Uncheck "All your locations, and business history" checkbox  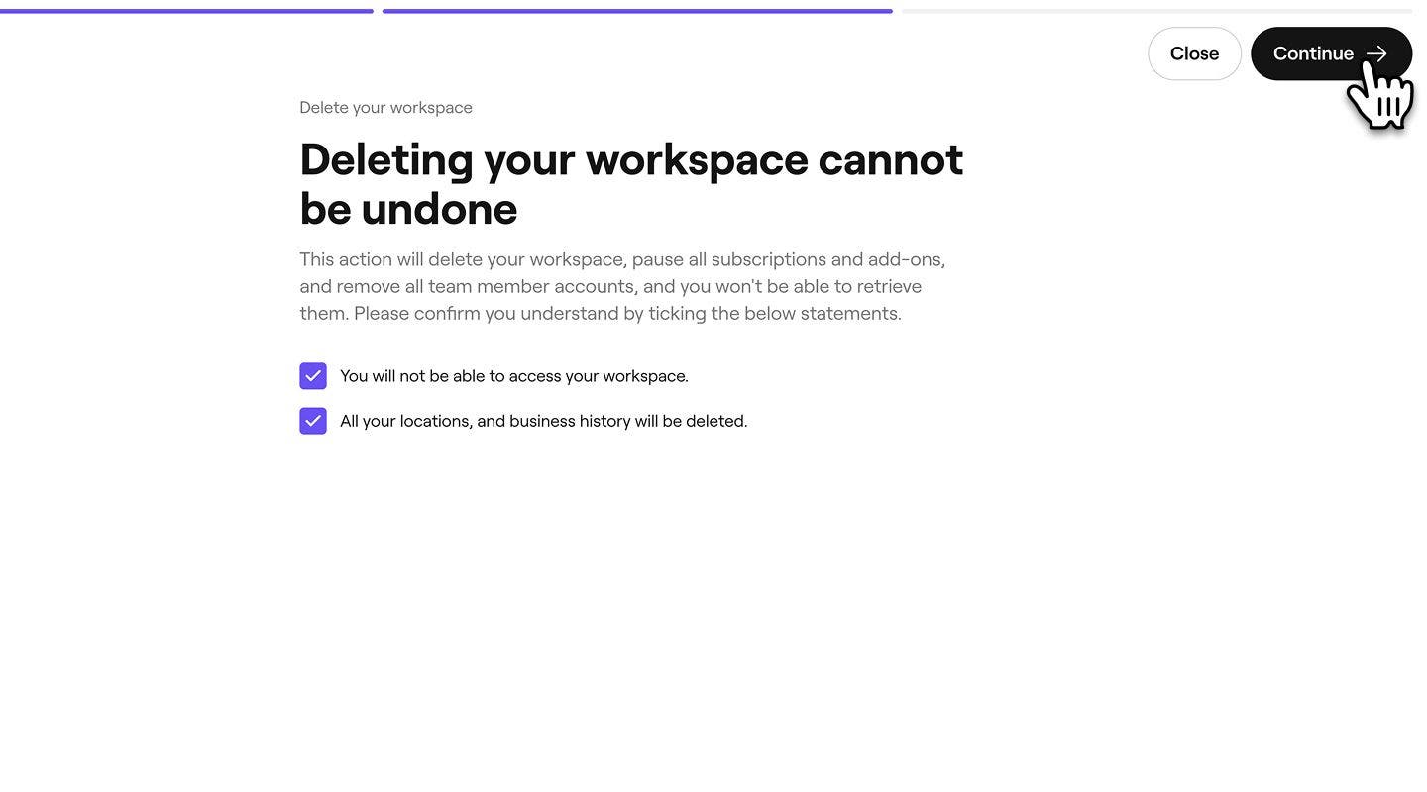point(313,421)
